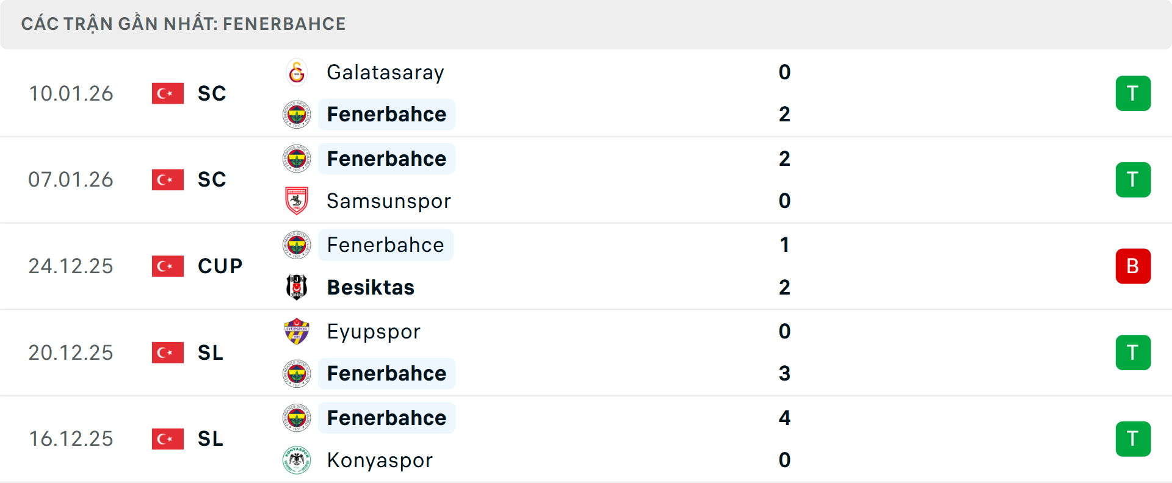Select Fenerbahce in the 07.01.26 match
This screenshot has width=1172, height=483.
coord(386,159)
